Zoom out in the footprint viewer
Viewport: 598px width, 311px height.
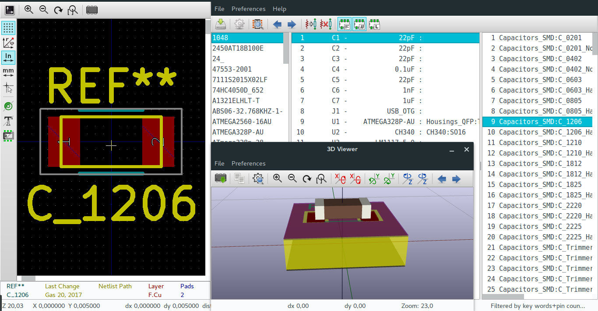click(x=44, y=10)
